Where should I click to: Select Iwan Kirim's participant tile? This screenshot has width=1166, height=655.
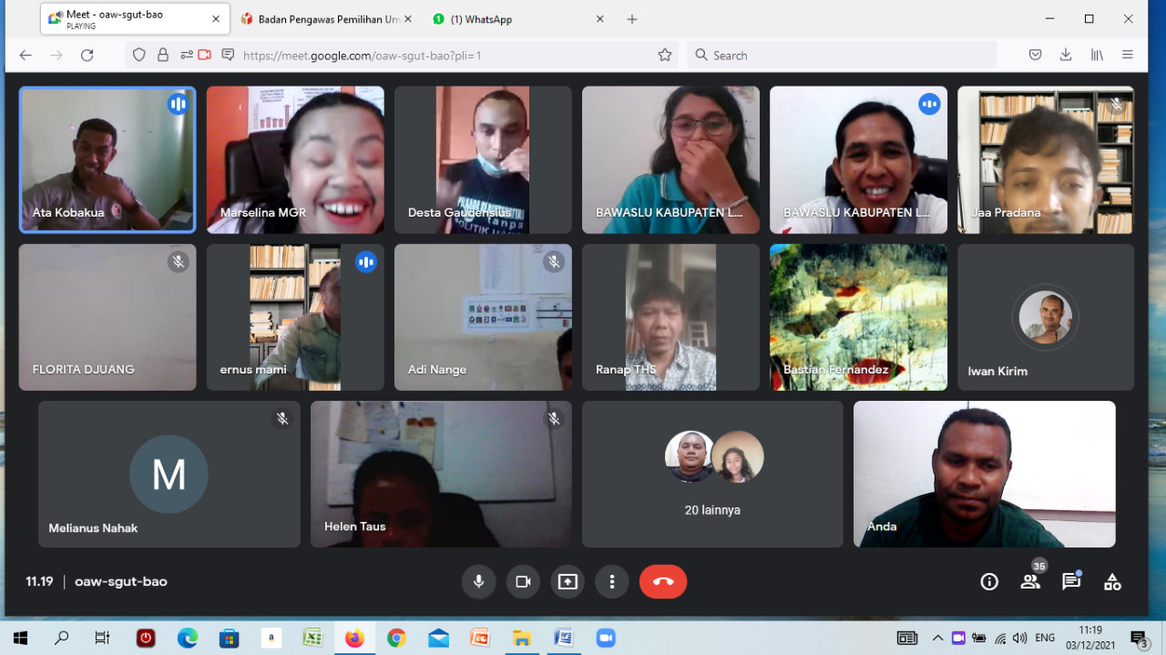(x=1046, y=317)
